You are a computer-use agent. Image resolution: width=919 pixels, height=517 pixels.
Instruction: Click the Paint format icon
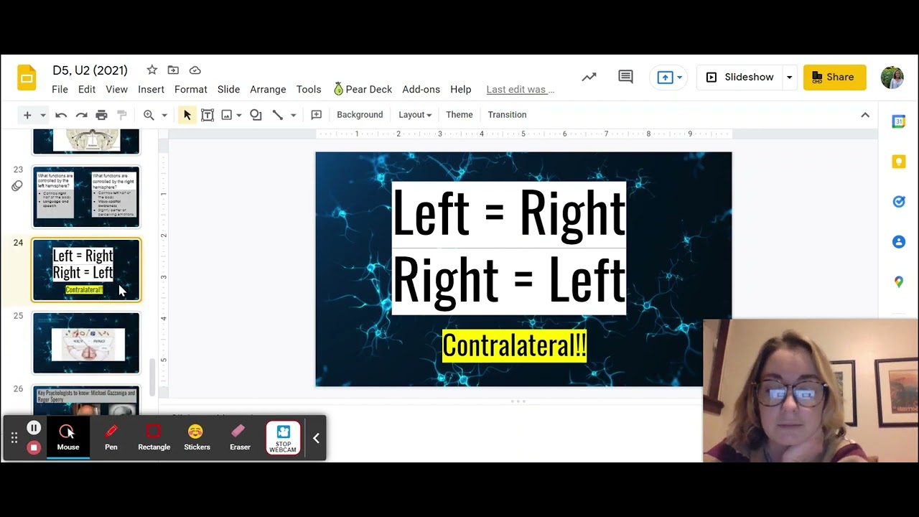pos(121,115)
